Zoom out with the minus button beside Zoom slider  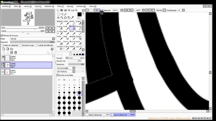(47, 28)
